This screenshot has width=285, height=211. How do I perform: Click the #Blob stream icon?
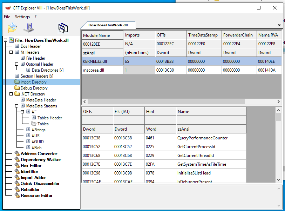tap(28, 147)
